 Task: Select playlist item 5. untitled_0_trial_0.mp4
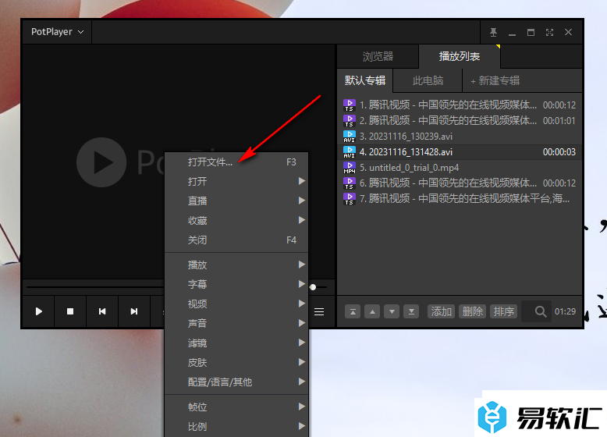click(x=460, y=168)
